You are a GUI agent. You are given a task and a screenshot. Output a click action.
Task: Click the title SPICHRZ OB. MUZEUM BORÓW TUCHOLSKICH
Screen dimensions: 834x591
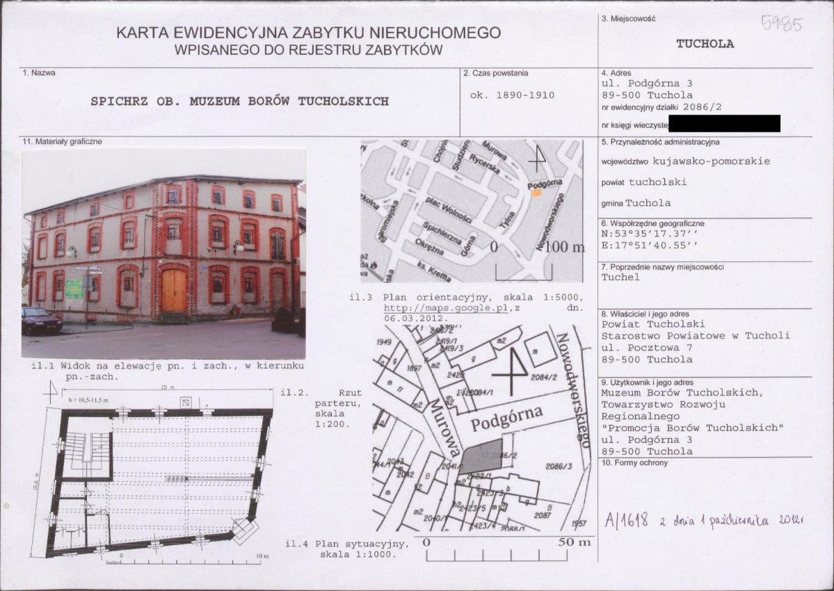tap(240, 101)
